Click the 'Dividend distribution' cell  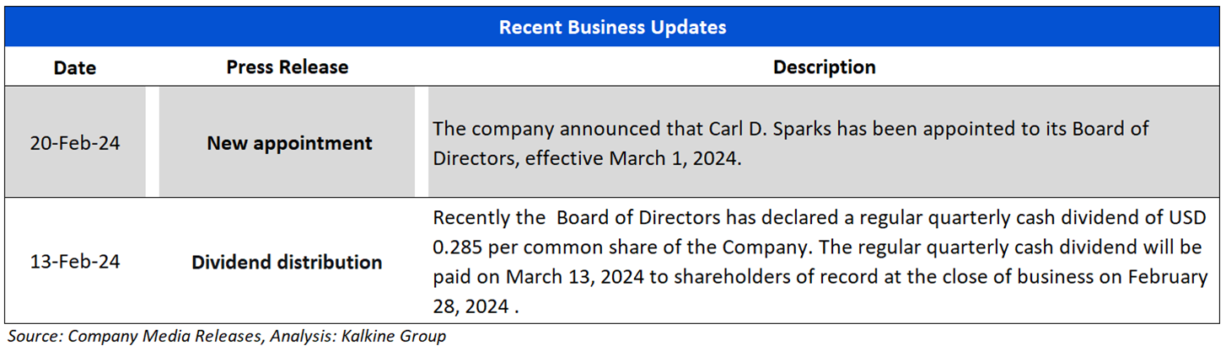coord(287,262)
